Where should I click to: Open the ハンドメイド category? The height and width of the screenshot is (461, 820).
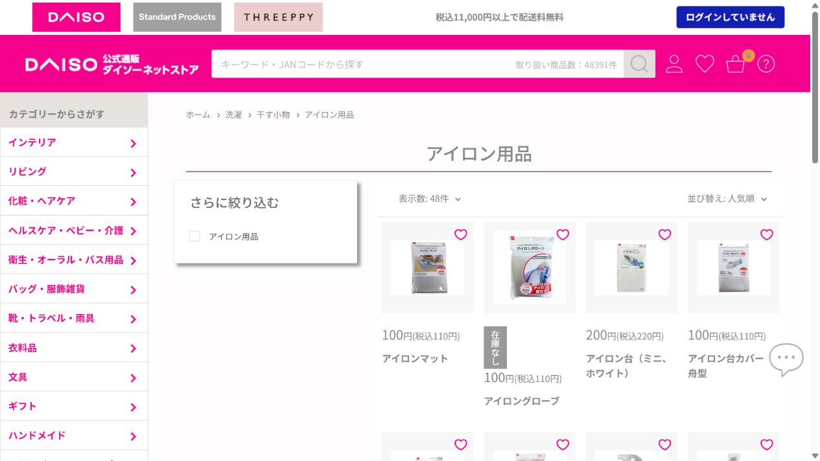pyautogui.click(x=74, y=436)
